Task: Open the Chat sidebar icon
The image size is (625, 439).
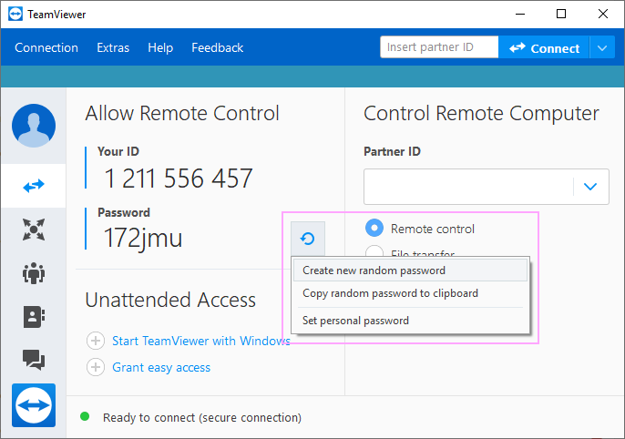Action: (x=34, y=360)
